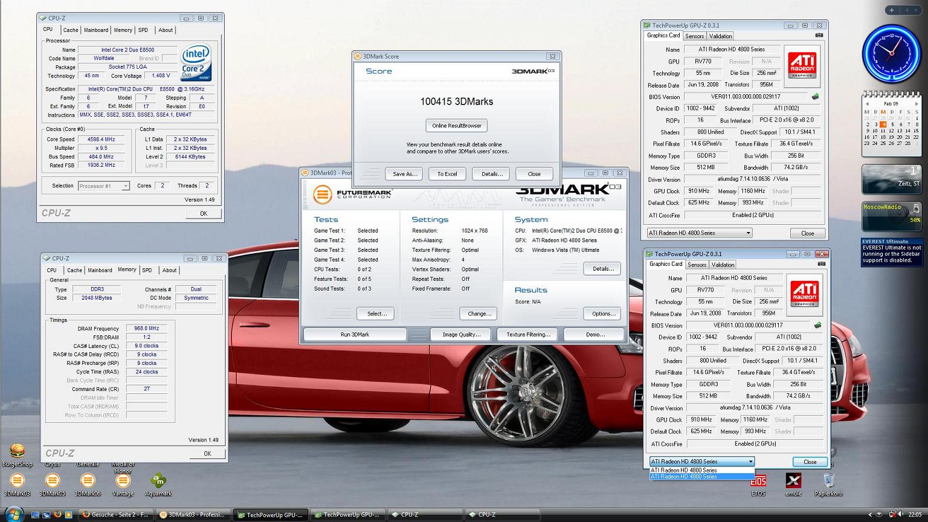Open the 3DMark06 desktop icon
Viewport: 928px width, 522px height.
pos(88,485)
